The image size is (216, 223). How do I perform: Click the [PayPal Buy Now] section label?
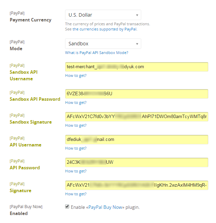coord(26,207)
